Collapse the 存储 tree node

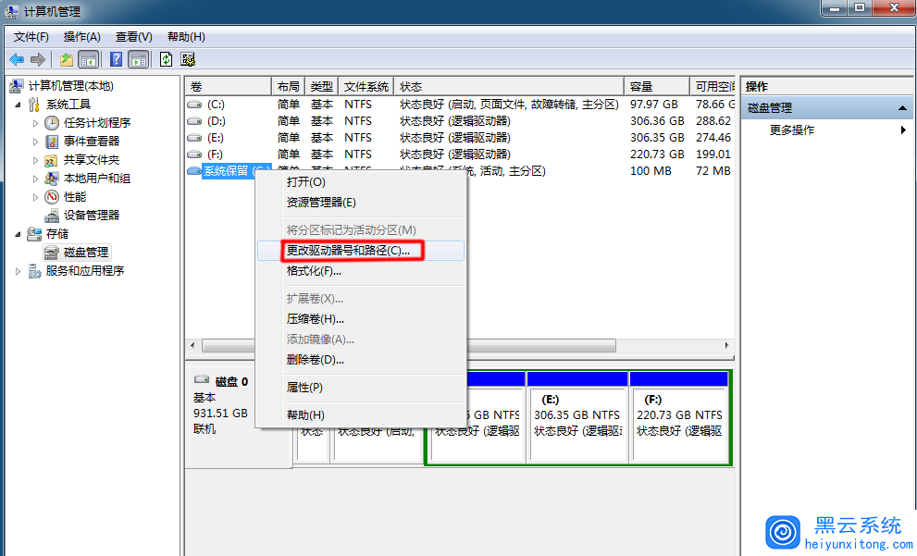coord(18,234)
